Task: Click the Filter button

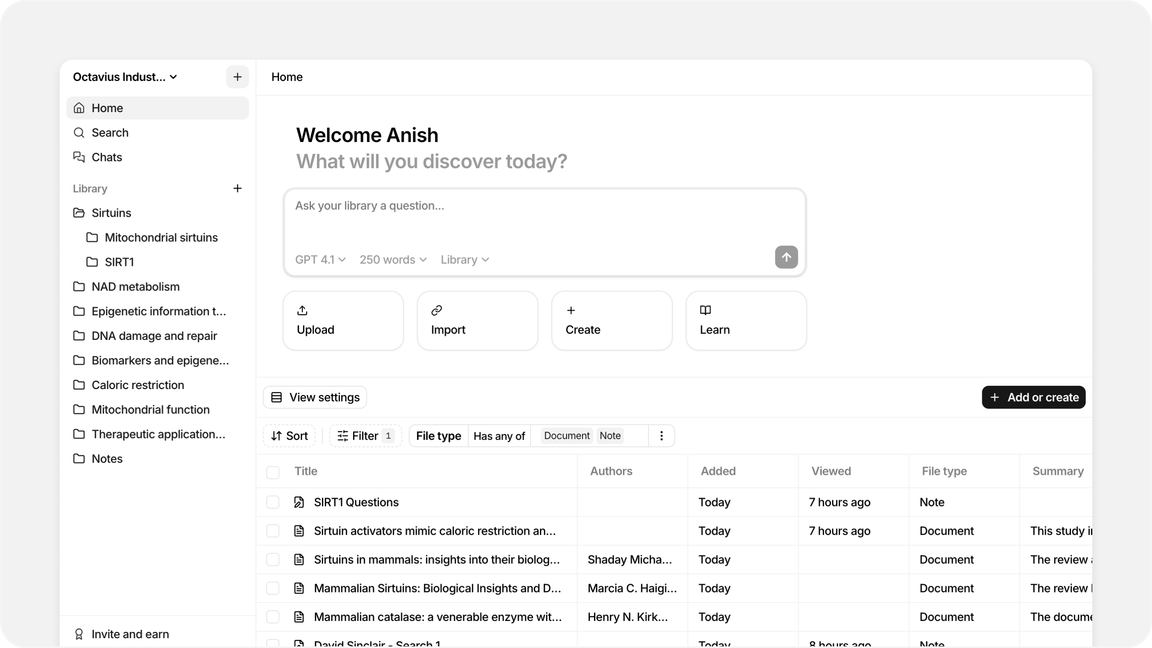Action: pyautogui.click(x=365, y=436)
